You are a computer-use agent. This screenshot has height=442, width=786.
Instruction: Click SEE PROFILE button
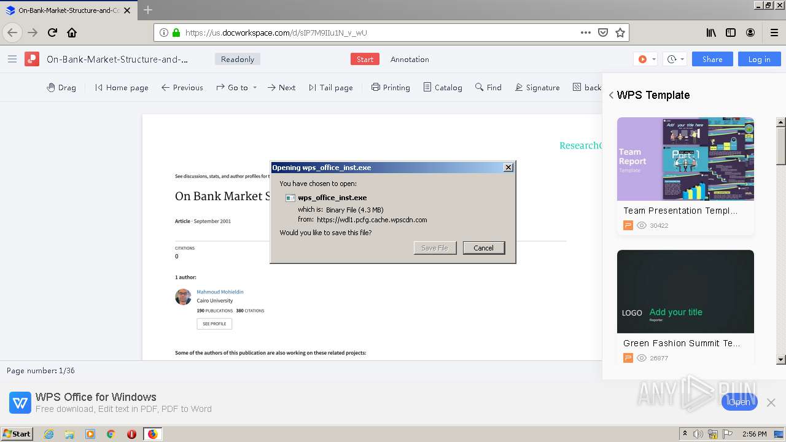(x=214, y=324)
